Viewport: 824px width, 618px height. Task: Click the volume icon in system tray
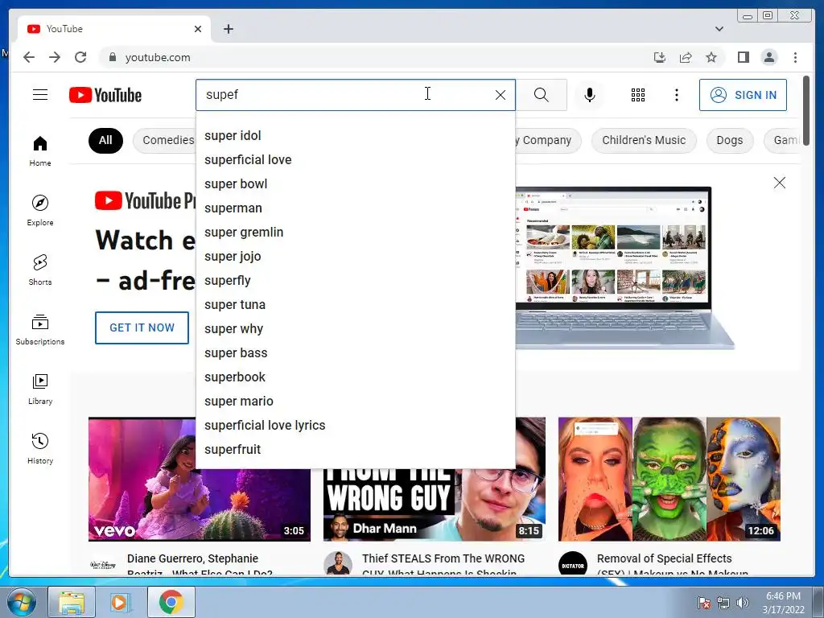click(743, 603)
